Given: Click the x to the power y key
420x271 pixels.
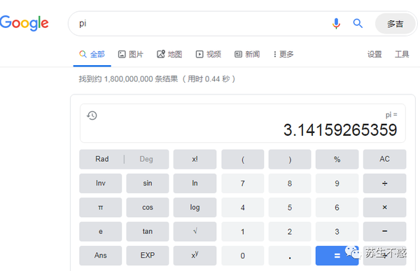Looking at the screenshot, I should point(195,256).
